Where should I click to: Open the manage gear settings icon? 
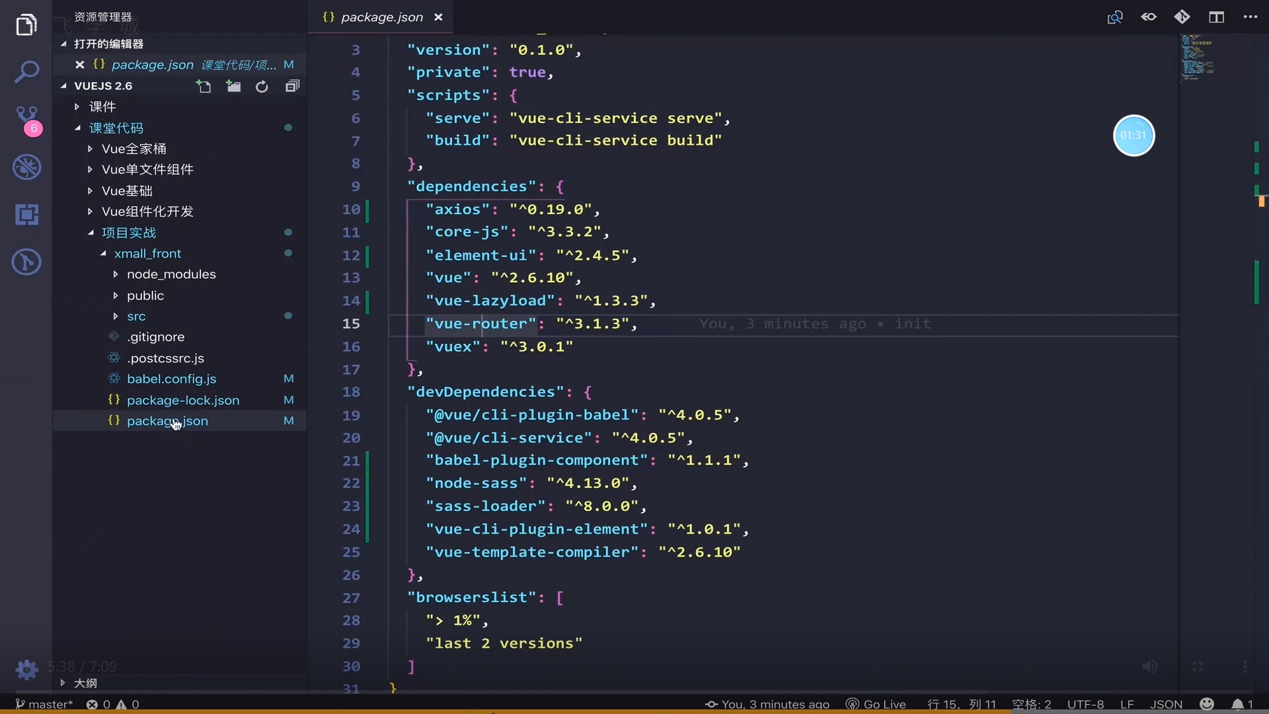point(26,670)
